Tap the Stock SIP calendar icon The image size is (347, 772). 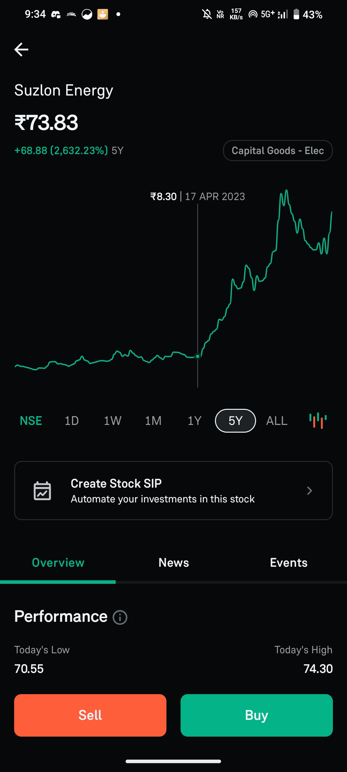42,491
